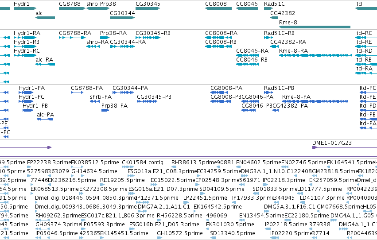Click the CG8008-PA protein
The width and height of the screenshot is (377, 240).
(219, 93)
